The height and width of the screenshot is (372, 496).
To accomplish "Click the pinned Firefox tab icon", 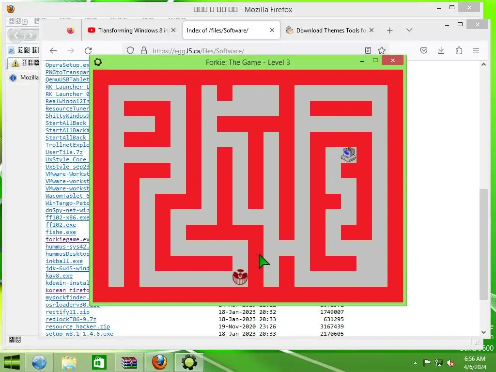I will click(71, 31).
